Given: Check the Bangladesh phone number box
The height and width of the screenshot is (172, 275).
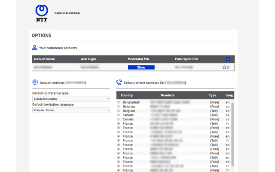Looking at the screenshot, I should tap(119, 102).
